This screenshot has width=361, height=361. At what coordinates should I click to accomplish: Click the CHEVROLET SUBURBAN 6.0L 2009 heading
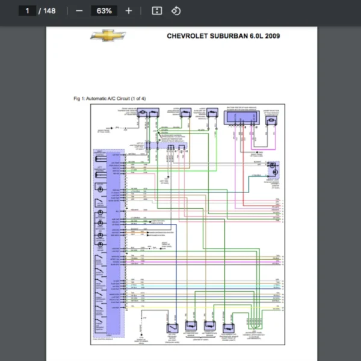(x=223, y=35)
